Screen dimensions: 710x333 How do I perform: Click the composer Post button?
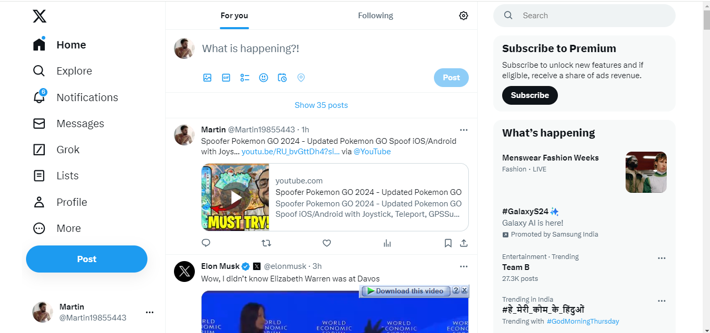451,78
